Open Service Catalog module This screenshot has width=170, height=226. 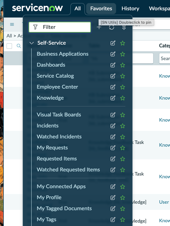(55, 76)
